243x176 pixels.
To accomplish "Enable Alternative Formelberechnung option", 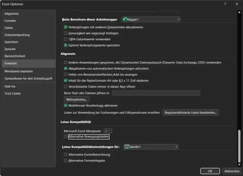I will [x=66, y=155].
